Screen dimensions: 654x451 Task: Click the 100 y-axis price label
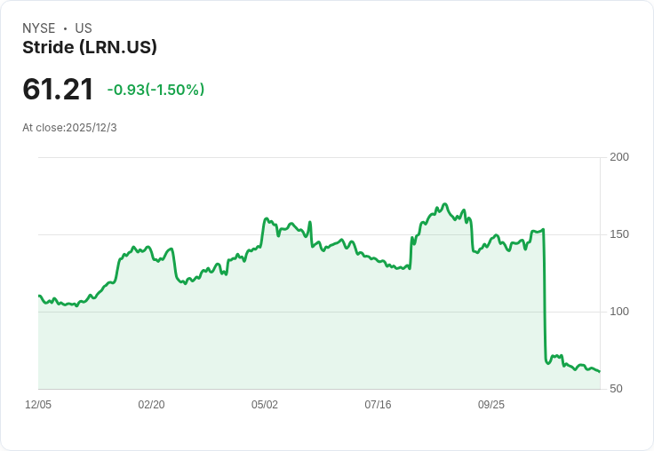tap(618, 312)
